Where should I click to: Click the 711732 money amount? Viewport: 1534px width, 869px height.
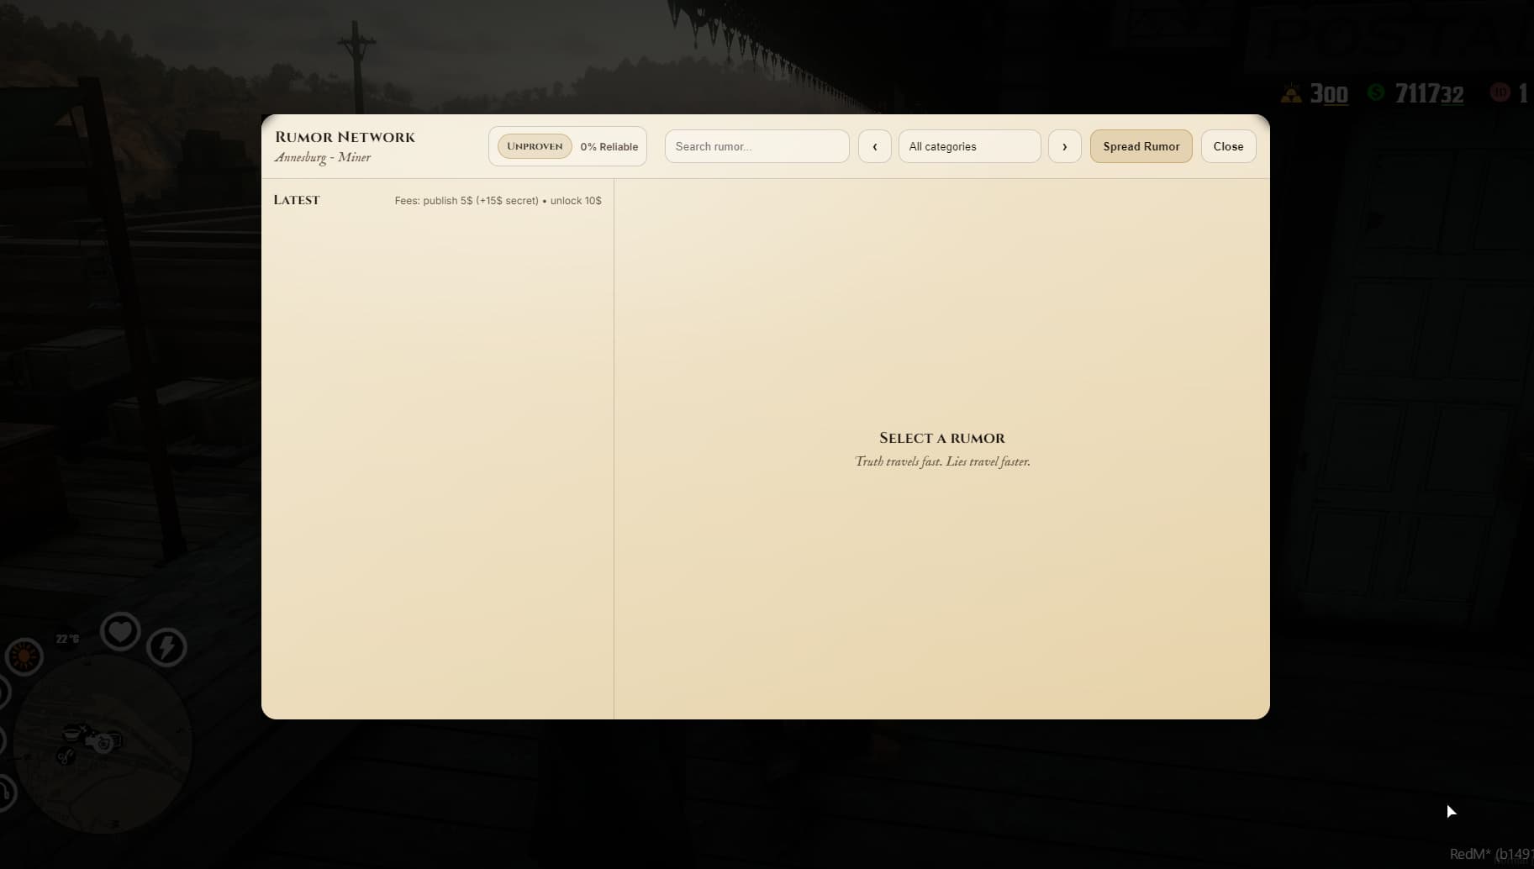pyautogui.click(x=1429, y=94)
